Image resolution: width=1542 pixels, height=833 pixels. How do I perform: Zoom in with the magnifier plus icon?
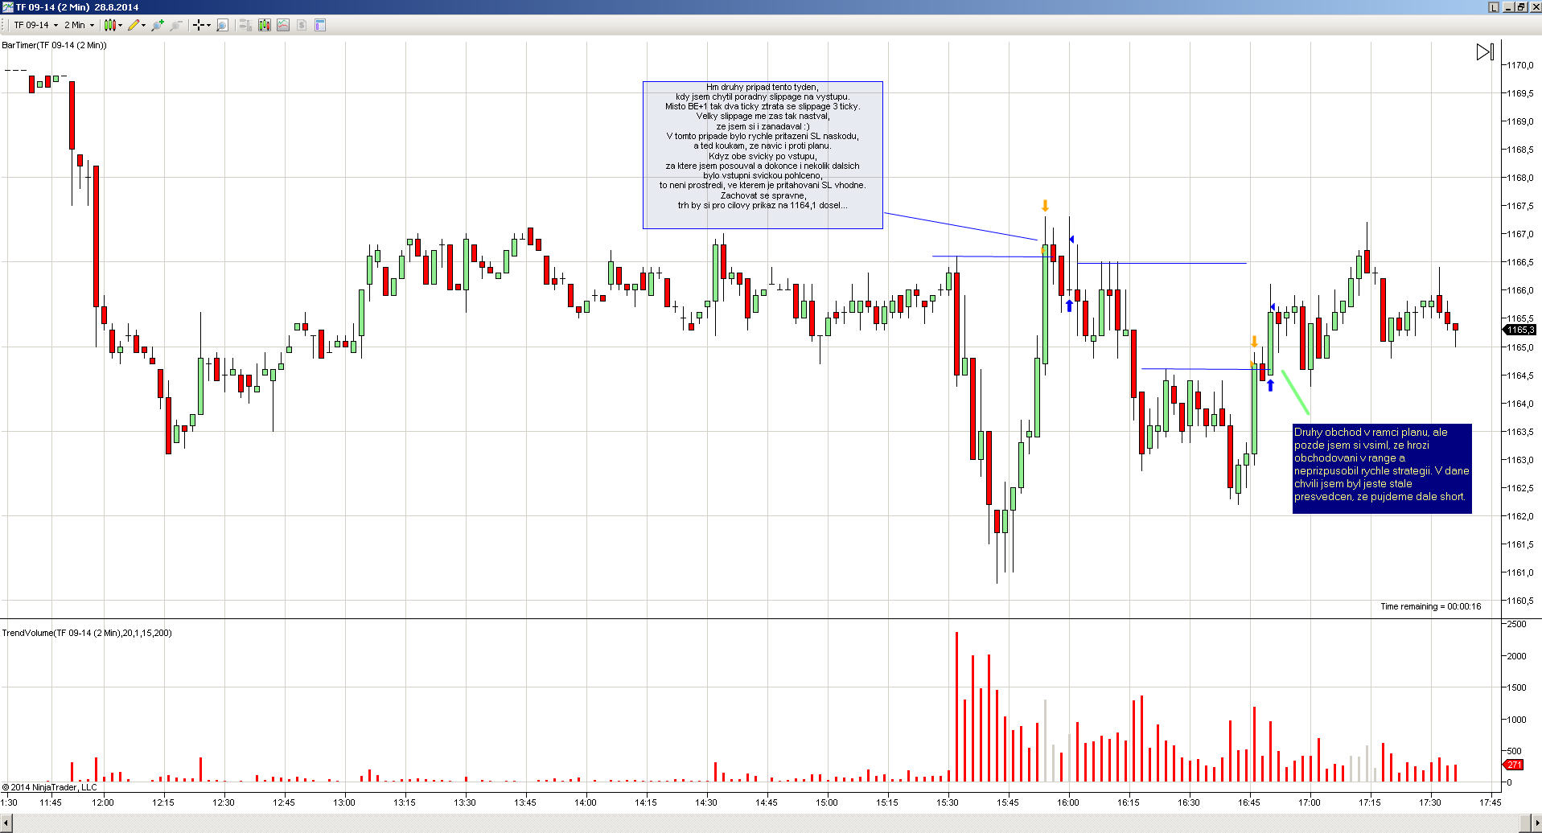158,25
